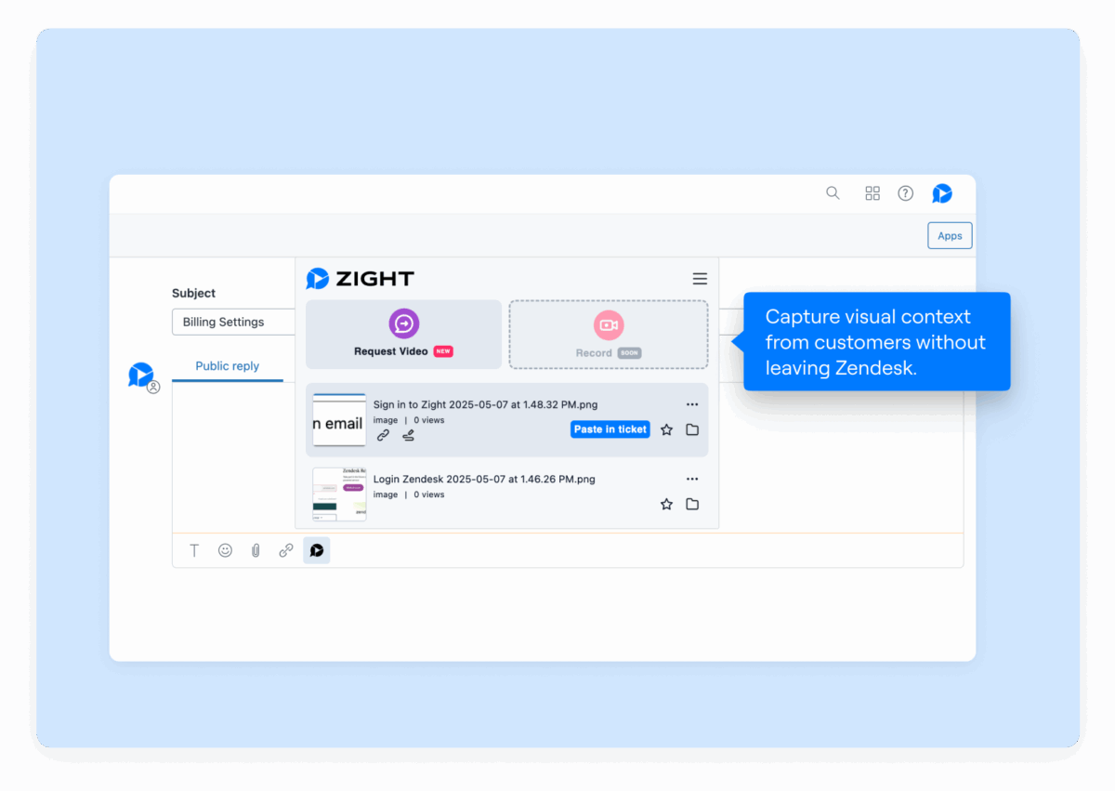Viewport: 1115px width, 791px height.
Task: Open the Zight panel hamburger menu
Action: click(700, 278)
